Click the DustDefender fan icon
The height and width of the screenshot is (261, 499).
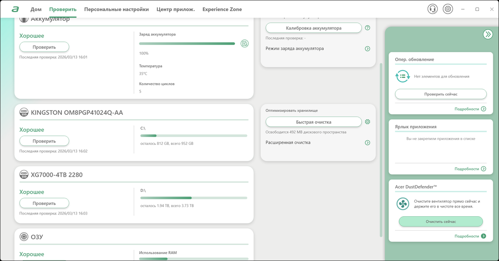(x=403, y=204)
